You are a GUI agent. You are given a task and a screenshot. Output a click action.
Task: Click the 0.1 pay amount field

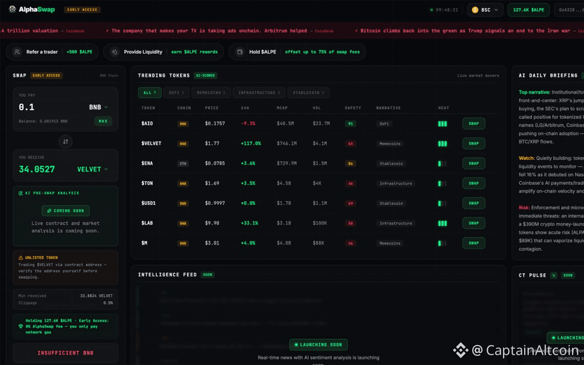pos(26,107)
